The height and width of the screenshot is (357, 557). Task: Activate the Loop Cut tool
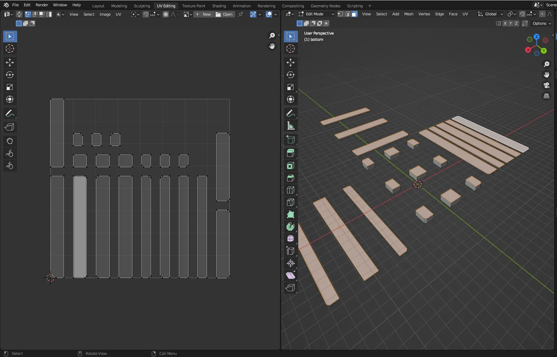coord(290,190)
